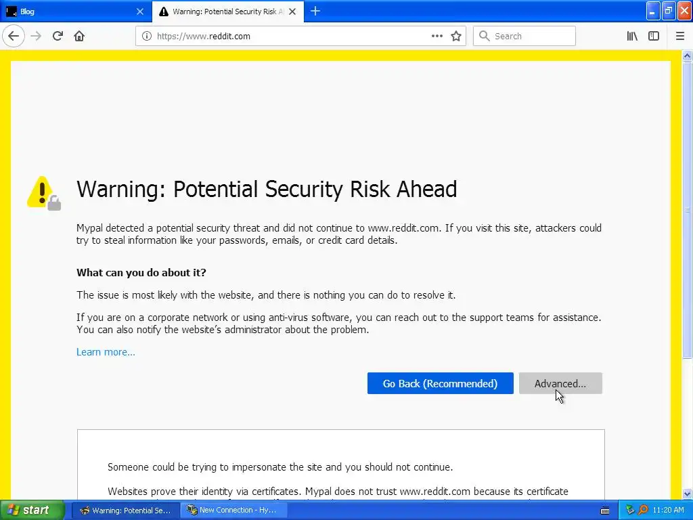Open the Windows start menu
Screen dimensions: 693x520
click(x=32, y=511)
